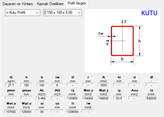Click the iy radius field showing 53.5
The width and height of the screenshot is (164, 117).
(x=119, y=98)
